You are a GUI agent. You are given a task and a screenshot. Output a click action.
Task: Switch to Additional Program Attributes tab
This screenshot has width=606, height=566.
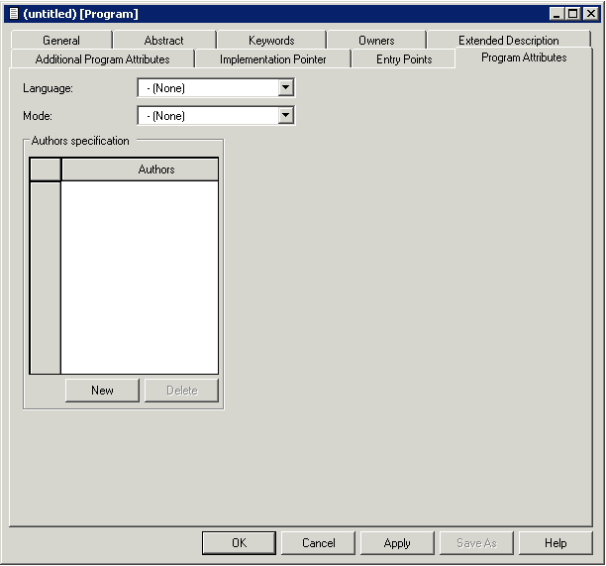102,59
